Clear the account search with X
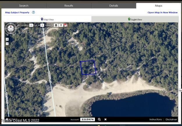Image resolution: width=182 pixels, height=126 pixels. (x=106, y=119)
